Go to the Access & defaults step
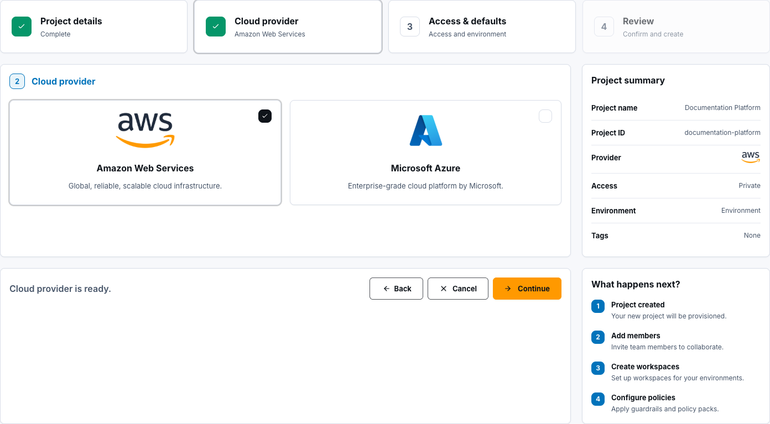 482,27
